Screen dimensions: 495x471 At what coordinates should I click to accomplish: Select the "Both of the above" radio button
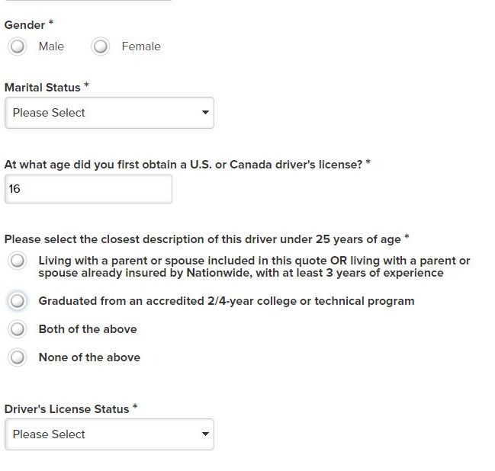coord(18,329)
